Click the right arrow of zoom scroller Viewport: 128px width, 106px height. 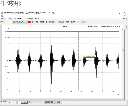(19, 102)
